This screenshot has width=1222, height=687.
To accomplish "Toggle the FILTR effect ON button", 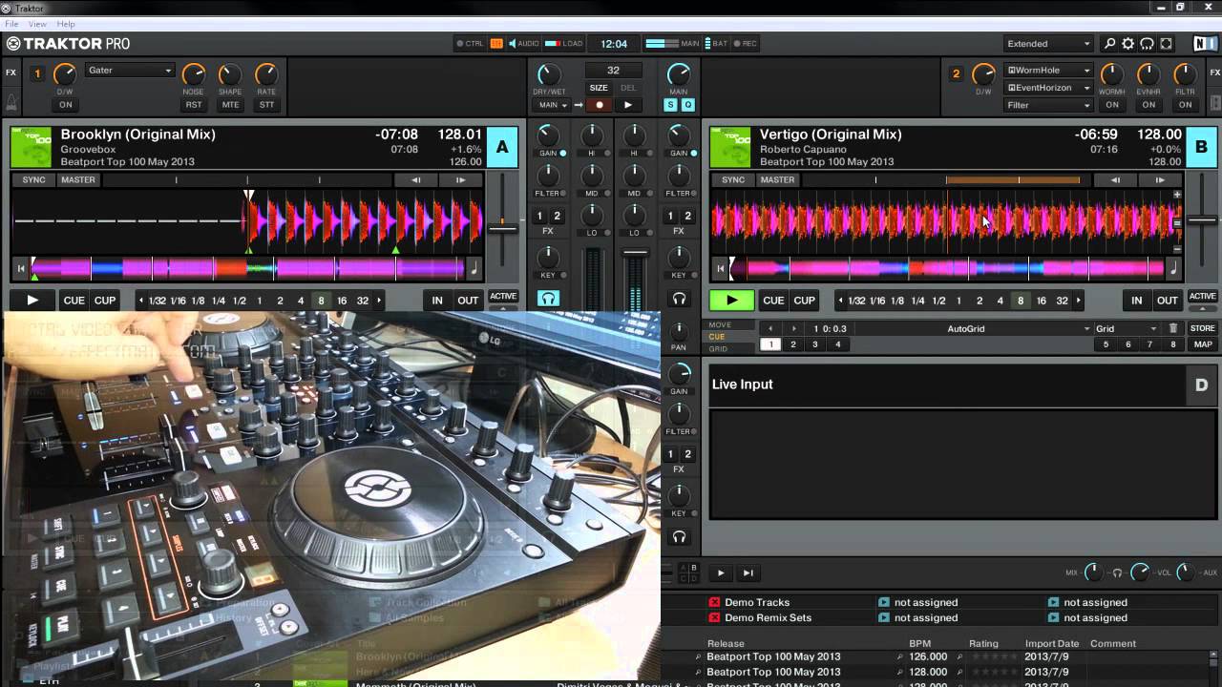I will coord(1185,105).
